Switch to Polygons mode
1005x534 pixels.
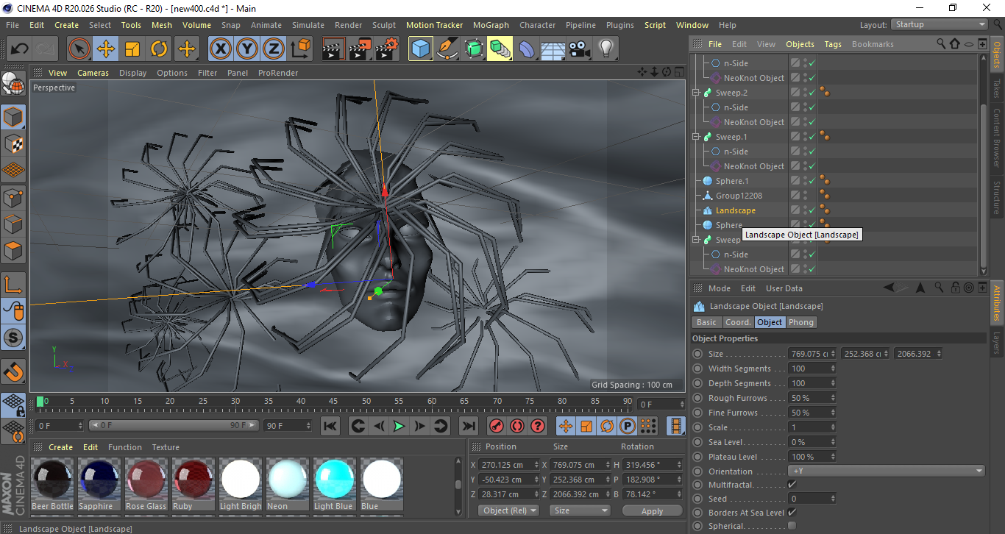tap(13, 251)
